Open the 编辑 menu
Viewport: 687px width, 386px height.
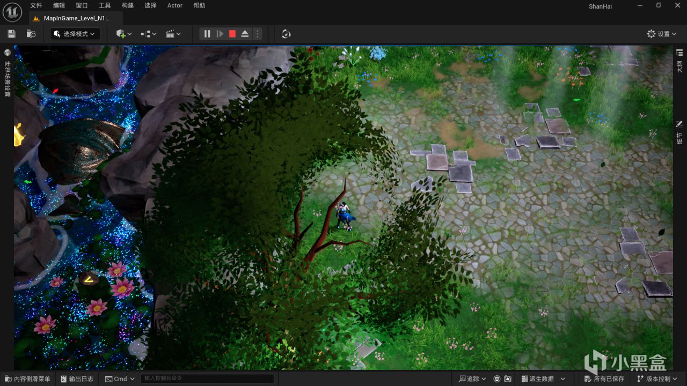pyautogui.click(x=59, y=5)
